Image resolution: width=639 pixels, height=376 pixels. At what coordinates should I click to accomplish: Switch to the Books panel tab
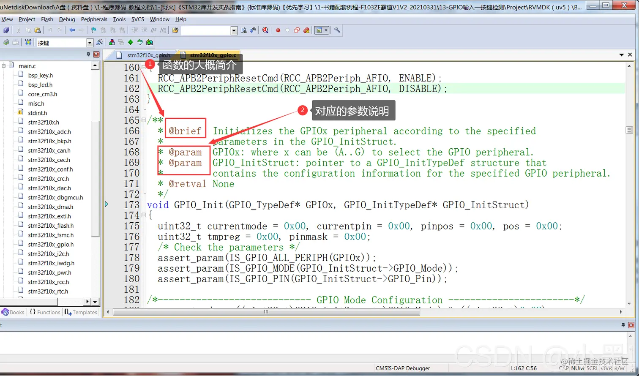click(x=13, y=312)
